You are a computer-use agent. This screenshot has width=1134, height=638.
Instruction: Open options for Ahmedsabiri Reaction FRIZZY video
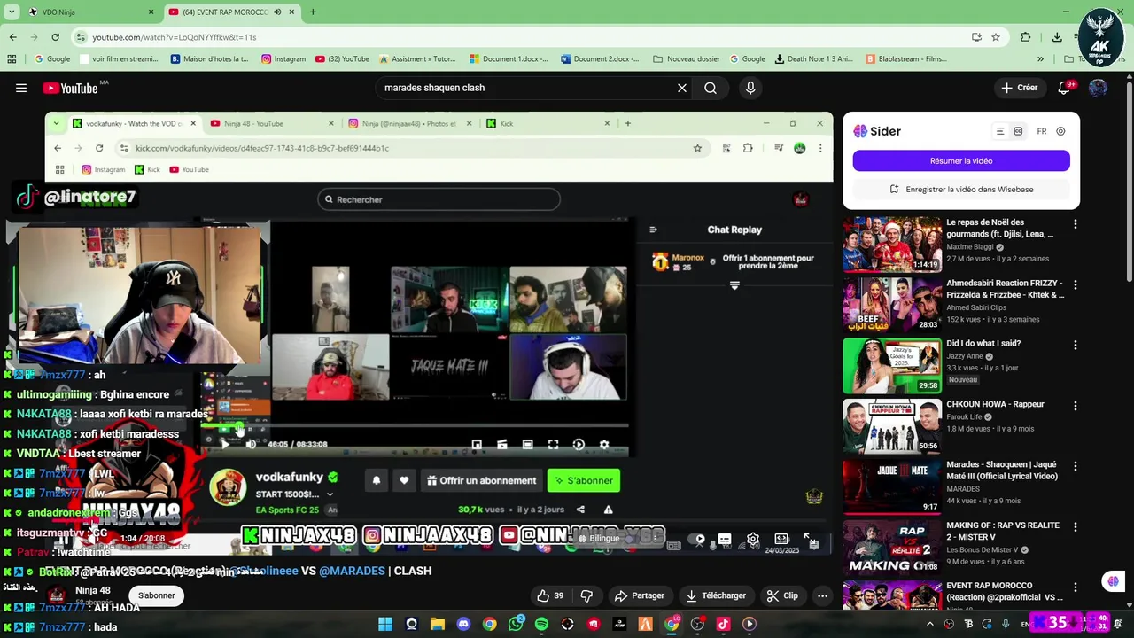pyautogui.click(x=1076, y=284)
